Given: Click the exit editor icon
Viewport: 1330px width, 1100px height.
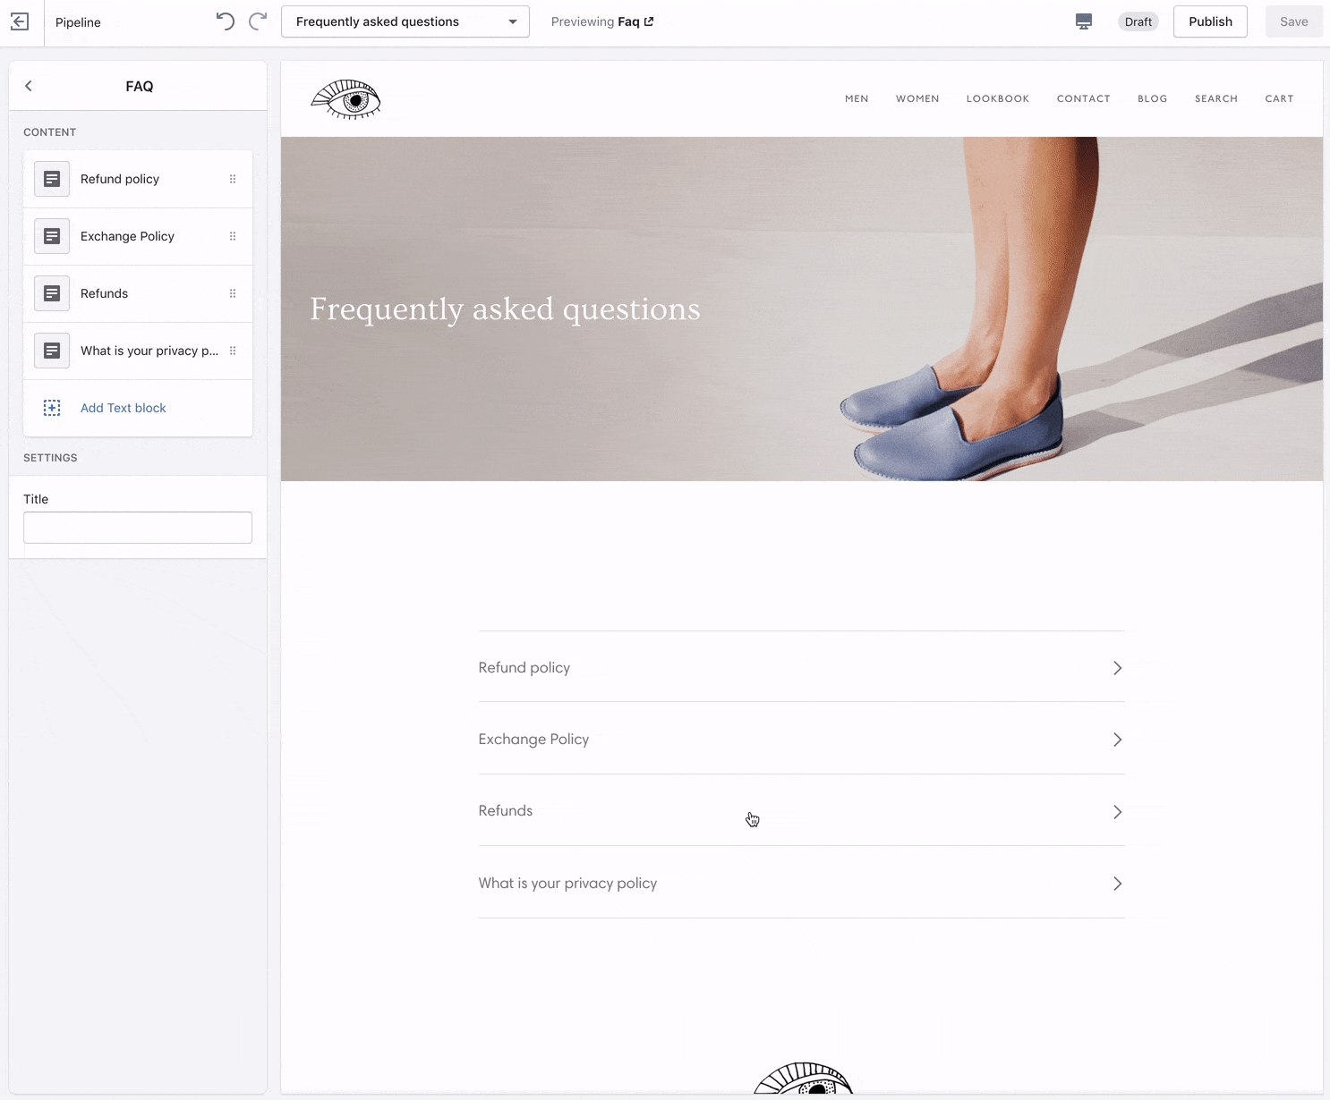Looking at the screenshot, I should [x=20, y=21].
